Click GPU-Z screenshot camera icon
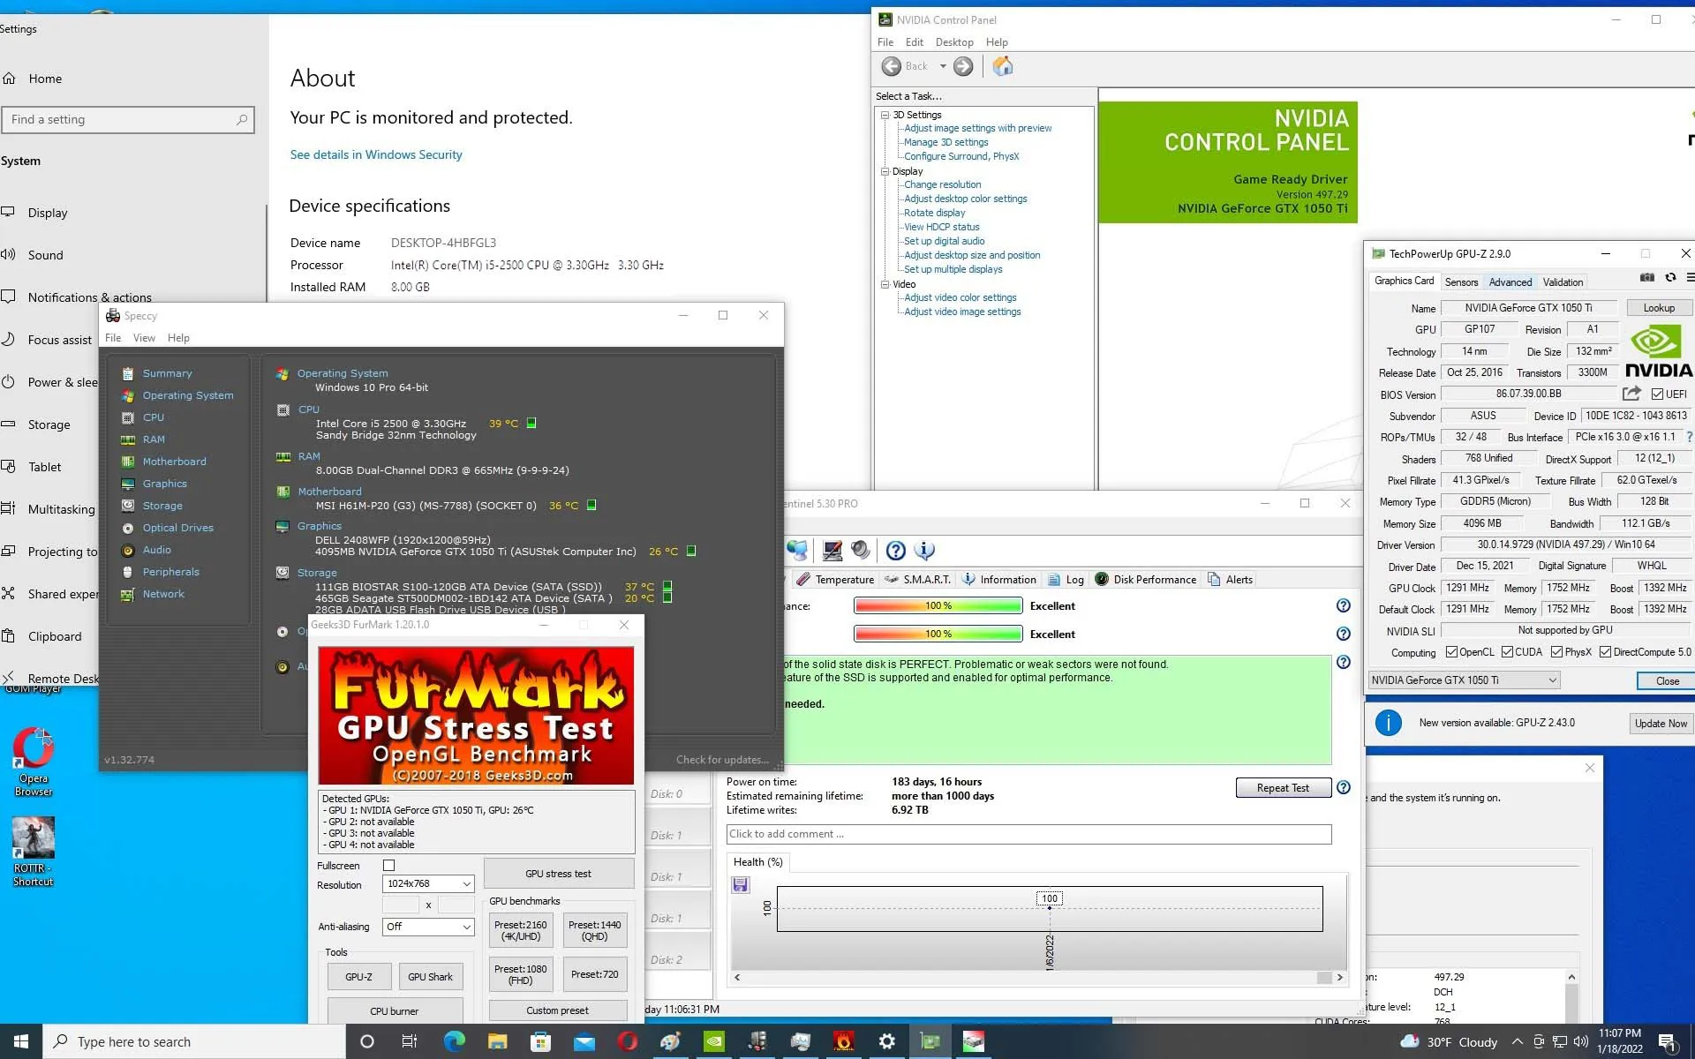Viewport: 1695px width, 1059px height. point(1647,278)
